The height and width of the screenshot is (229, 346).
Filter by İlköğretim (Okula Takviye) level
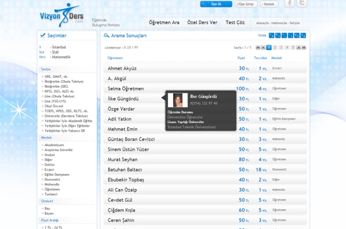[64, 82]
